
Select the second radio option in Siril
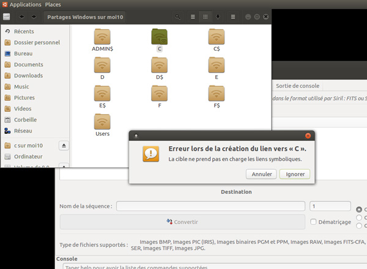[x=359, y=218]
